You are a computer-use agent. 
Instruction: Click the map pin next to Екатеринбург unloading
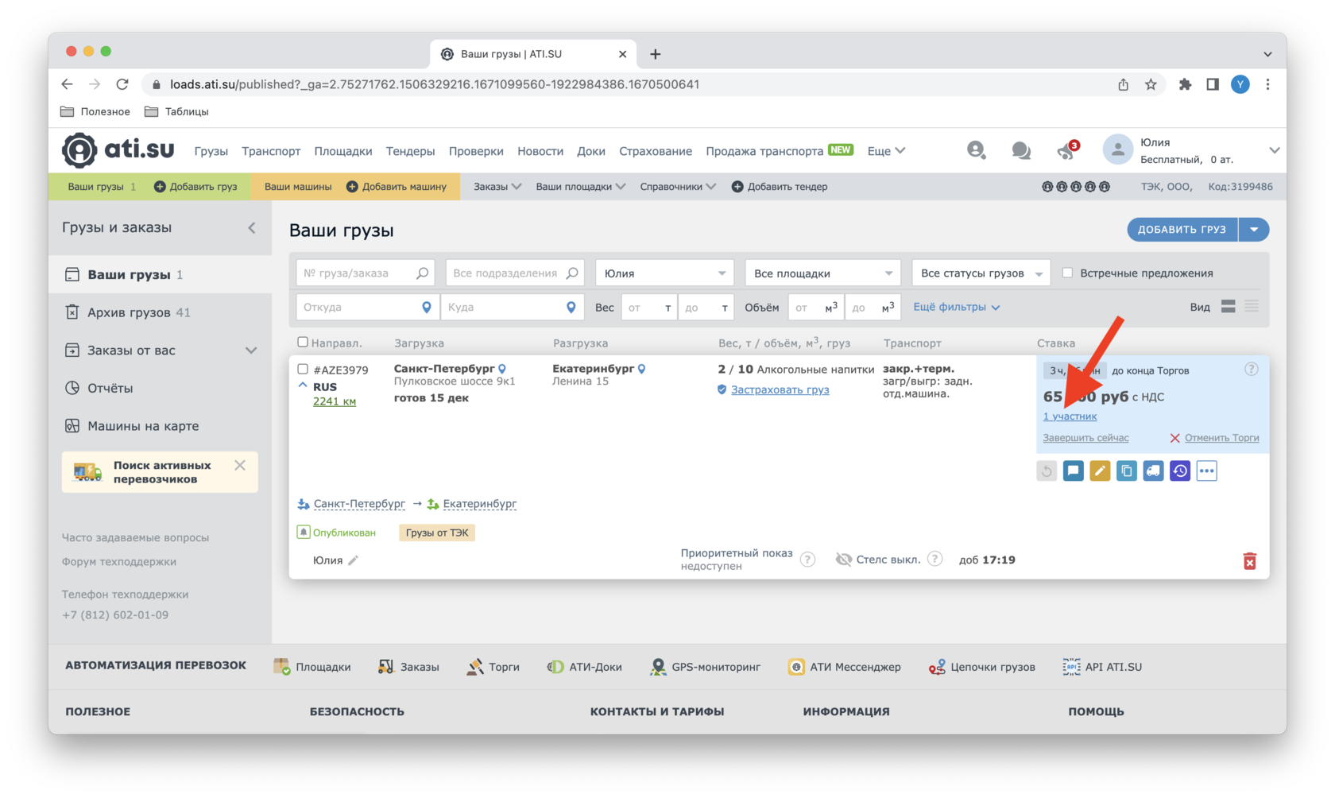tap(642, 369)
